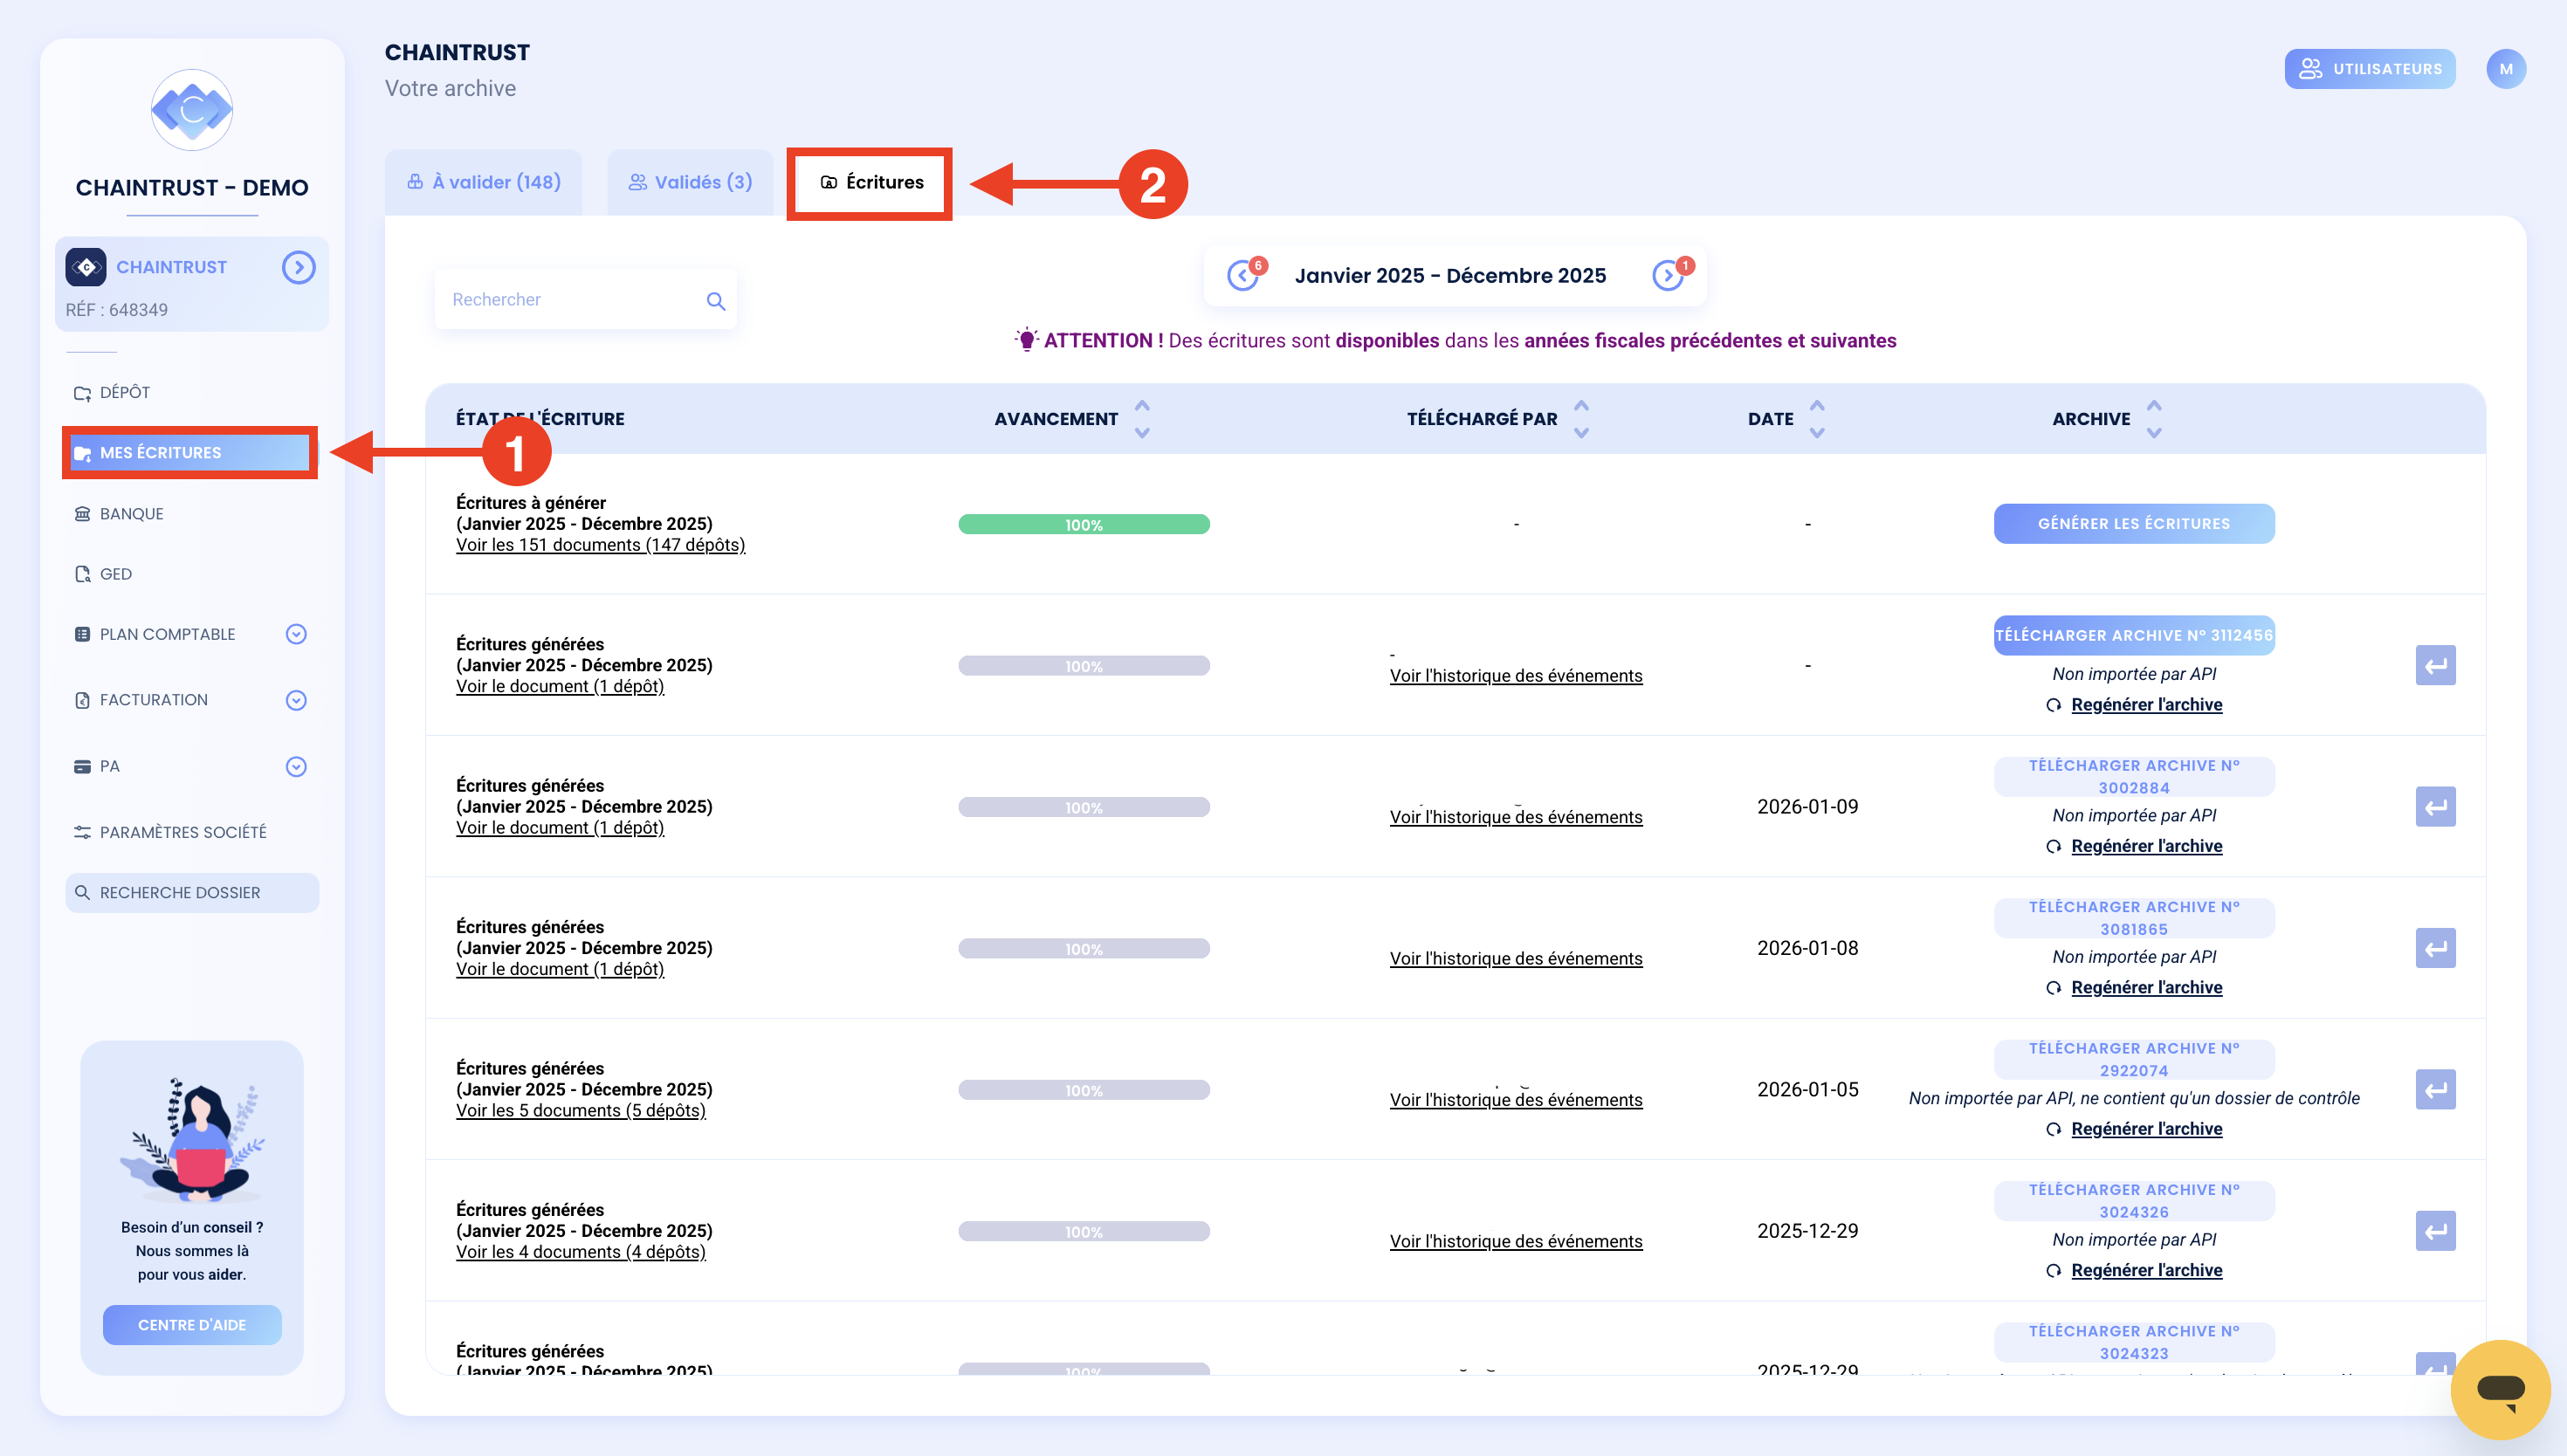Open Voir les 151 documents (147 dépôts) link

point(600,545)
